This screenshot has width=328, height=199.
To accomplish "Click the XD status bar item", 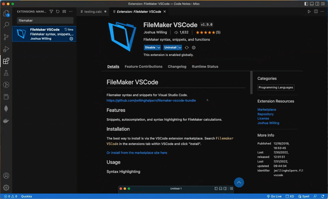I will click(290, 196).
